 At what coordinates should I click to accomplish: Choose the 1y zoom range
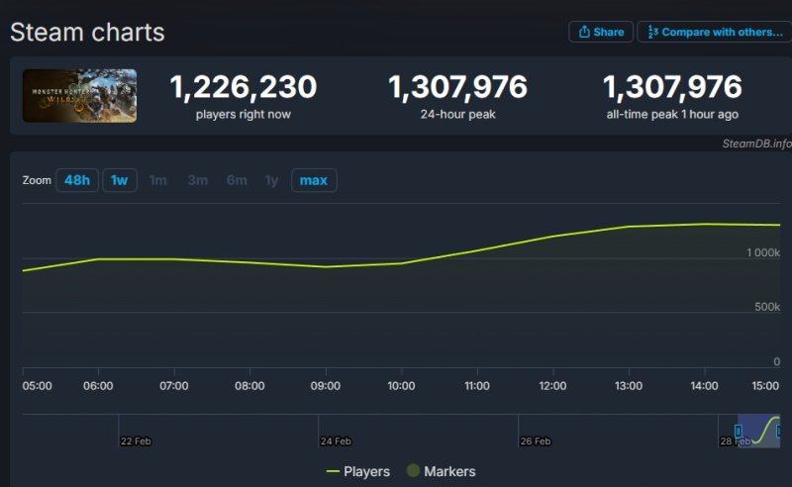click(271, 180)
